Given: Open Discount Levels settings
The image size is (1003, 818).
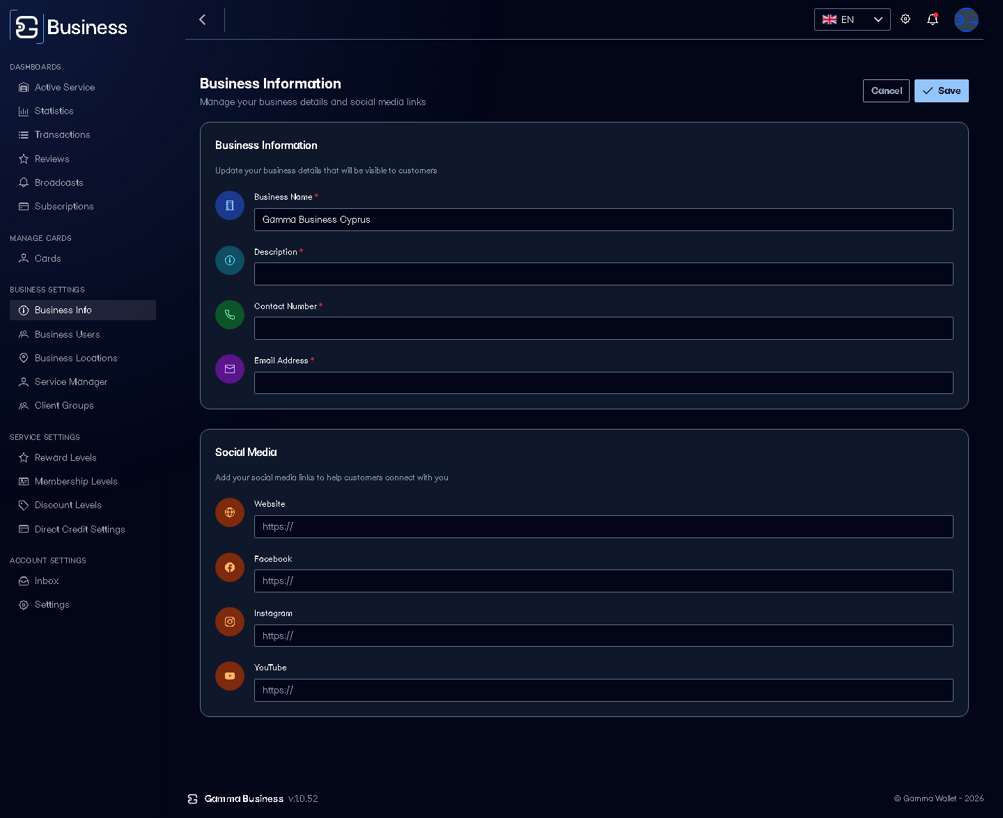Looking at the screenshot, I should (x=83, y=505).
